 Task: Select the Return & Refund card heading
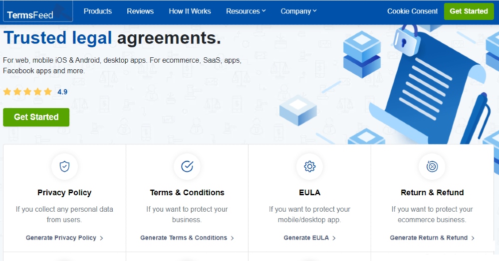coord(432,193)
